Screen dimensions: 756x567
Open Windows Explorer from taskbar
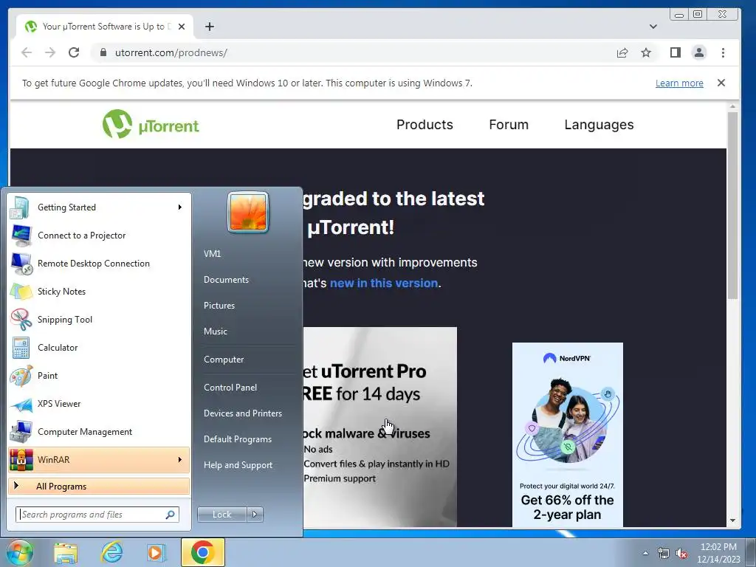(x=66, y=553)
